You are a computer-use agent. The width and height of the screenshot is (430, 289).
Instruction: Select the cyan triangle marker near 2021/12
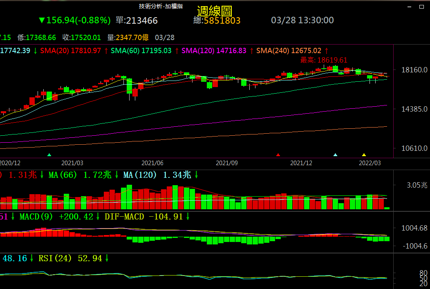click(336, 155)
